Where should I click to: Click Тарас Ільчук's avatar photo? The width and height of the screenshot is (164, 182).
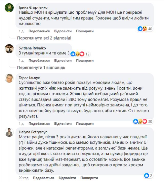[9, 78]
